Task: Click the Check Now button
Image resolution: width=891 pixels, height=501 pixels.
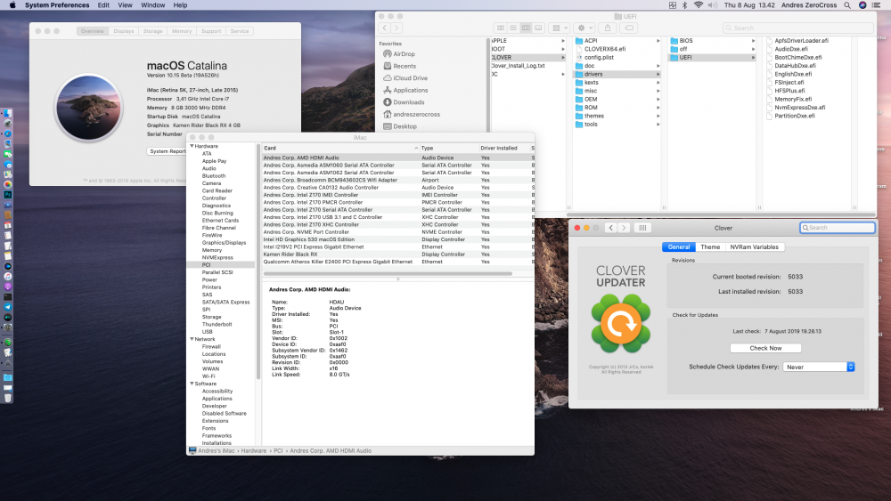Action: coord(765,348)
